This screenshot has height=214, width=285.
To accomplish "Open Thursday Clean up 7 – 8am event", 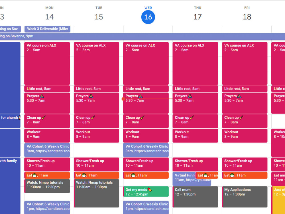I will (195, 121).
